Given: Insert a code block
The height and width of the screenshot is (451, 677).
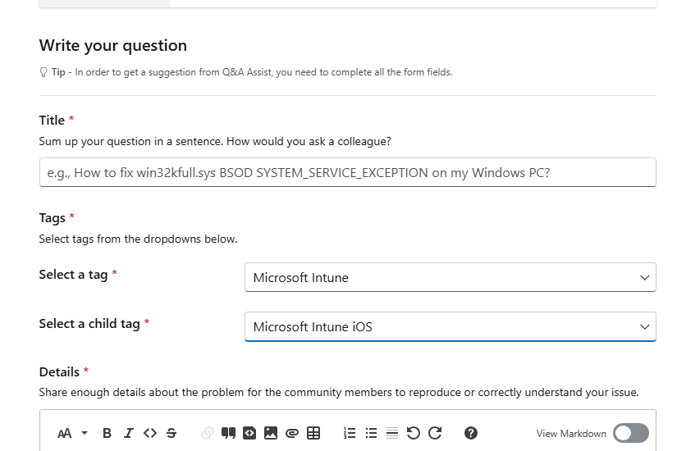Looking at the screenshot, I should (249, 433).
